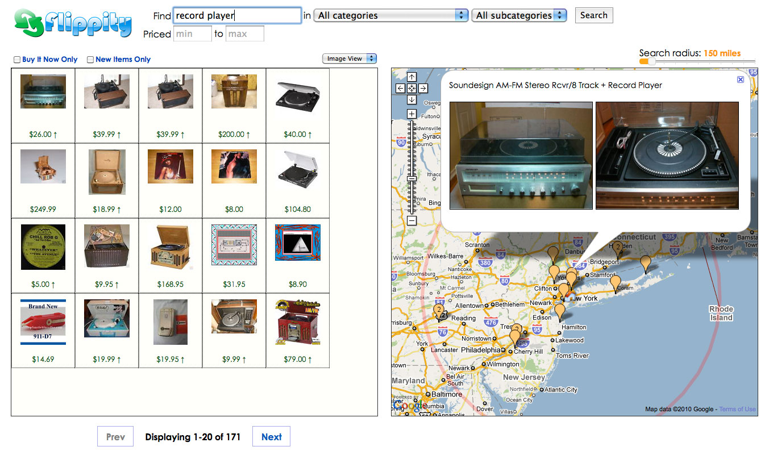Screen dimensions: 769x455
Task: Adjust the Search radius slider handle
Action: coord(652,61)
